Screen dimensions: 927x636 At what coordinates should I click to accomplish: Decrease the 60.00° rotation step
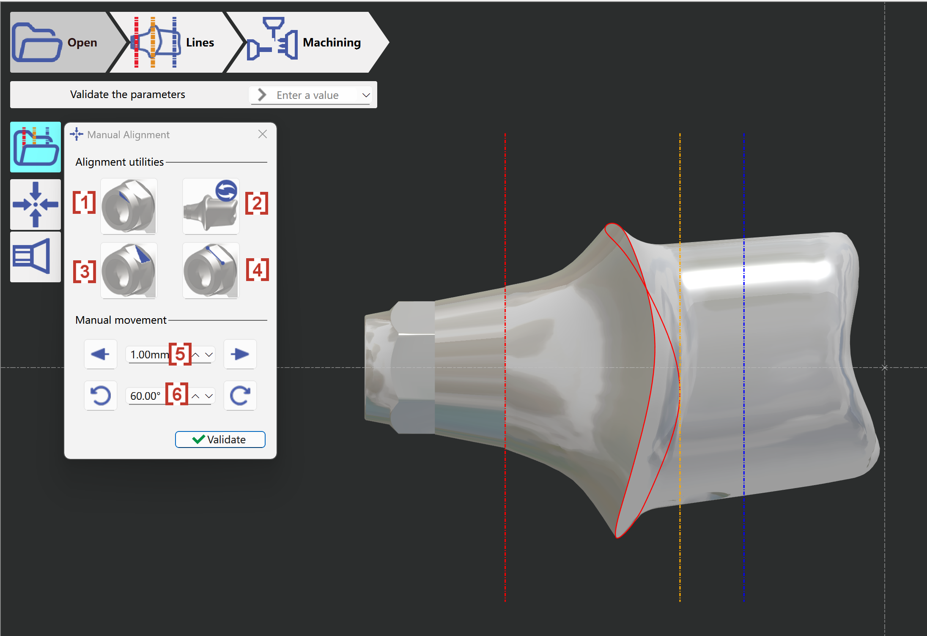coord(209,396)
